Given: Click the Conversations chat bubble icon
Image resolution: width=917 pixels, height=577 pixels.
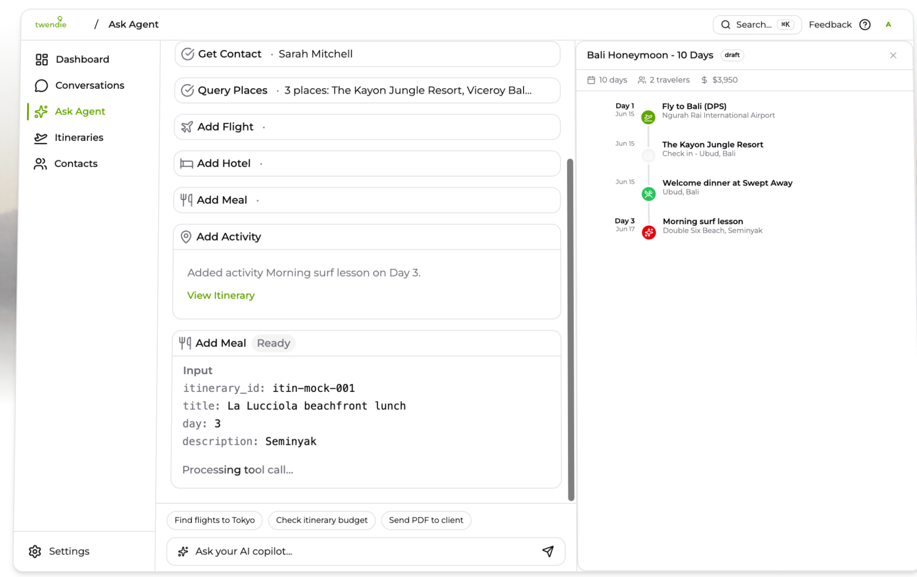Looking at the screenshot, I should coord(41,85).
